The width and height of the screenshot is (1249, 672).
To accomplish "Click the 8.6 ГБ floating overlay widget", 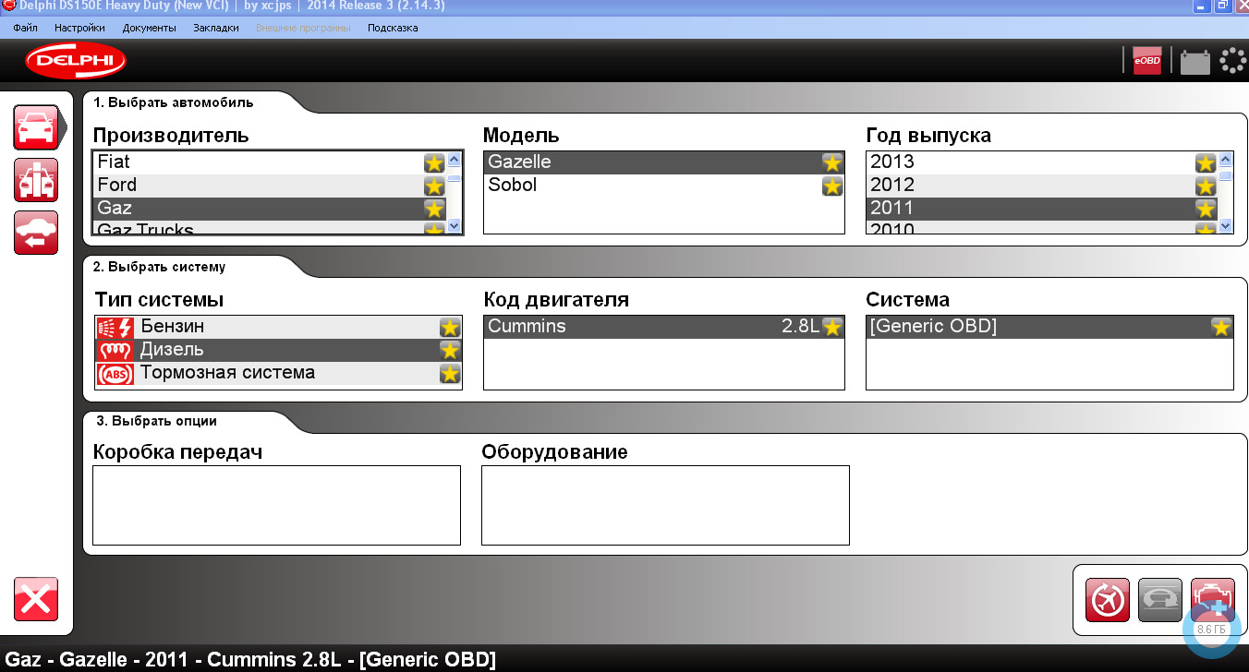I will click(1211, 629).
